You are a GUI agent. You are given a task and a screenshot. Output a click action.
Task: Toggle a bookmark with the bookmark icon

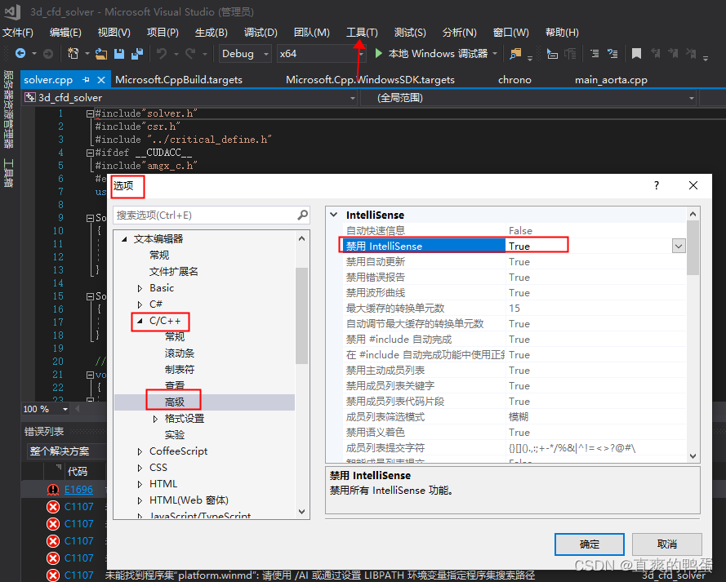click(x=637, y=54)
